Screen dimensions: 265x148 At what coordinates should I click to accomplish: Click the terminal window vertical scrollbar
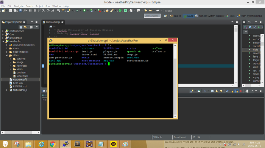(175, 81)
